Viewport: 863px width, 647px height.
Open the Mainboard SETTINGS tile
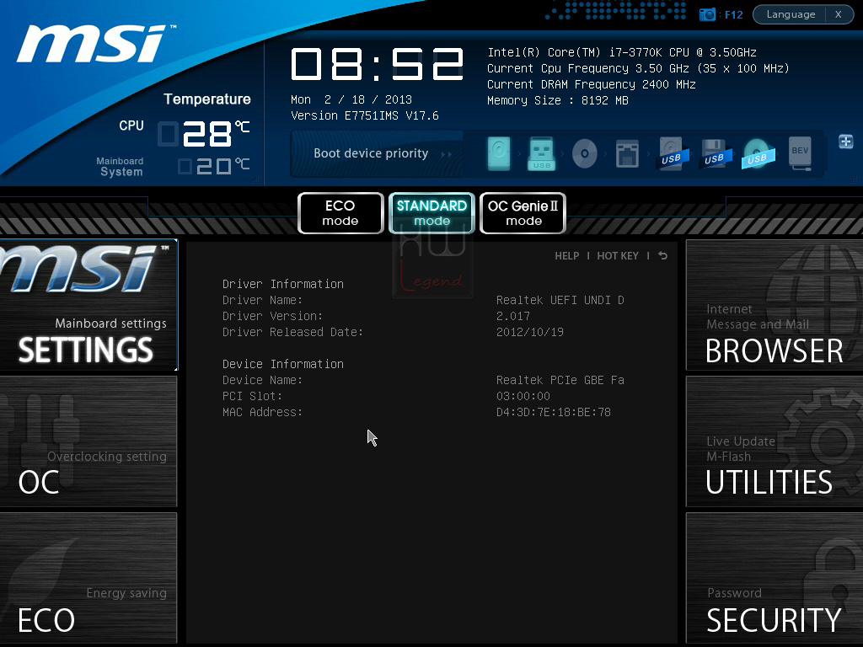(88, 305)
